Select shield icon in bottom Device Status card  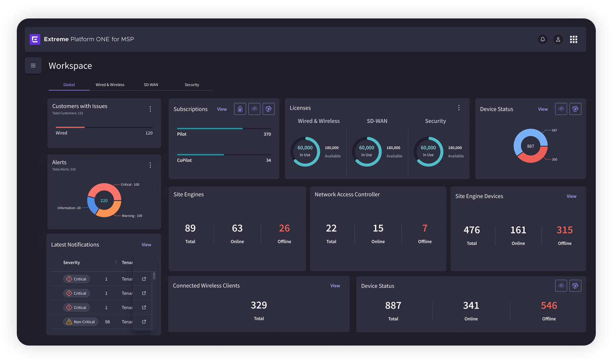[575, 286]
